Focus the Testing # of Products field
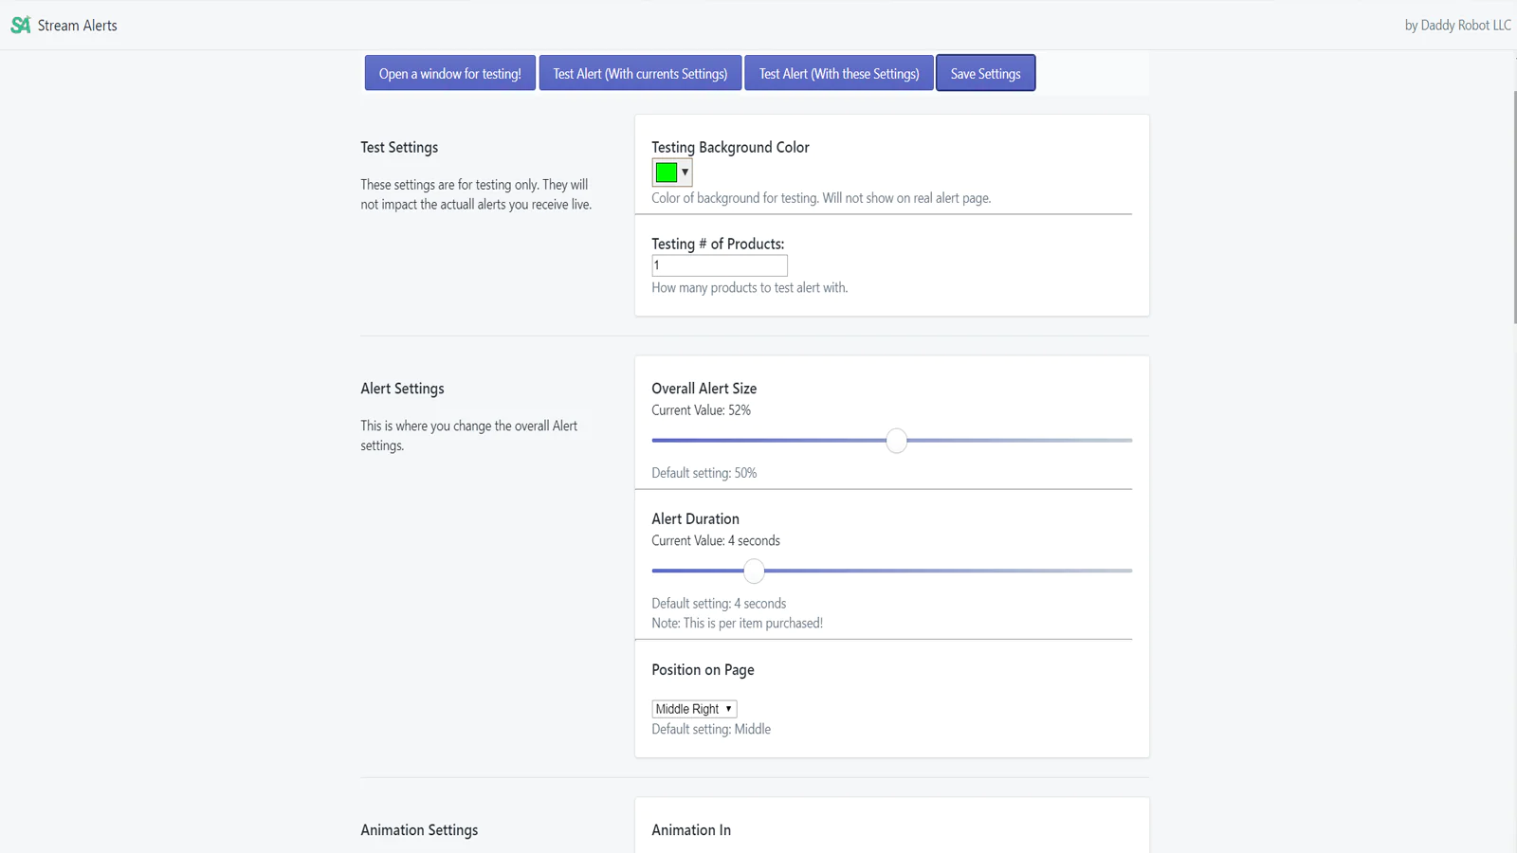Screen dimensions: 1517x853 [x=719, y=265]
